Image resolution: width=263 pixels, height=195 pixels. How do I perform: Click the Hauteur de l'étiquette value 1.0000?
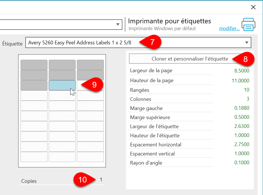tap(242, 135)
